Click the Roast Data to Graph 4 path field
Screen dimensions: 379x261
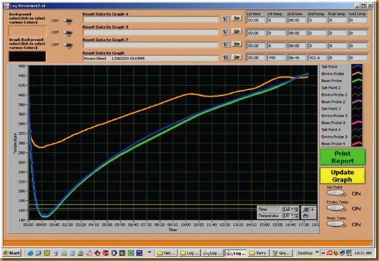coord(151,19)
